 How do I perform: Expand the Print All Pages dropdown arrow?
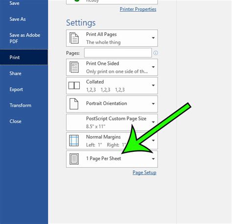pyautogui.click(x=153, y=38)
